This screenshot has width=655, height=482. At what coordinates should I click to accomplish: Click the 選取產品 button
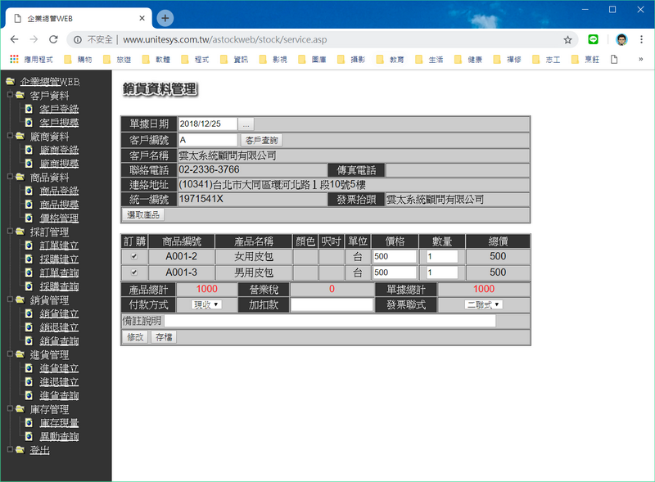143,214
